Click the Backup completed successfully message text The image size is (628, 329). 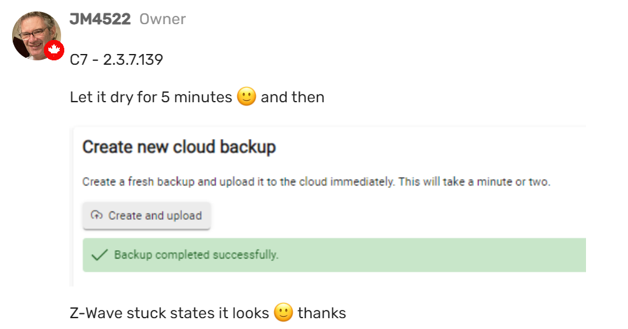pos(196,255)
